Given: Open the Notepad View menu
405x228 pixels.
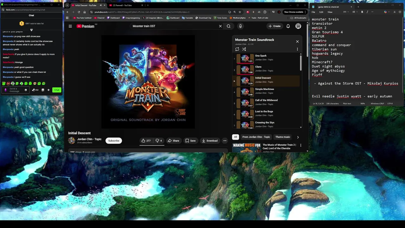Looking at the screenshot, I should coord(330,12).
